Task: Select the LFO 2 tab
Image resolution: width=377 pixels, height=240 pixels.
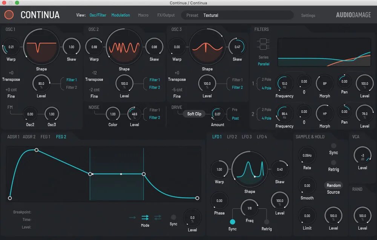Action: 232,137
